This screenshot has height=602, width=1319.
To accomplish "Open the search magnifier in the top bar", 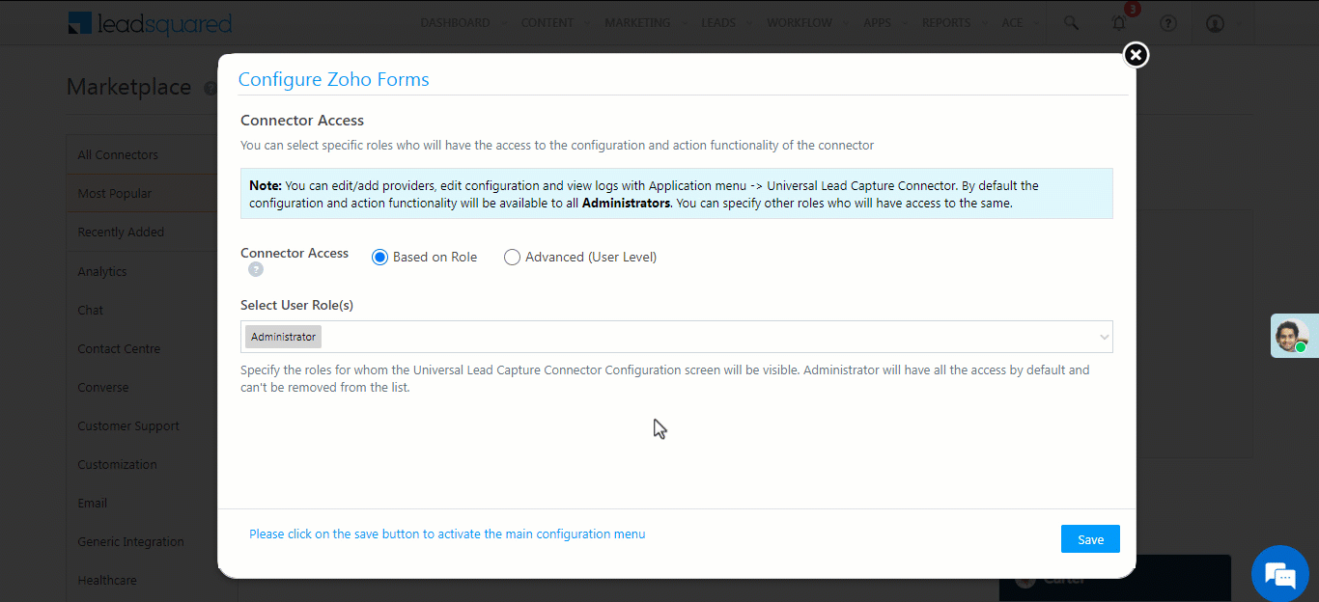I will (x=1071, y=22).
